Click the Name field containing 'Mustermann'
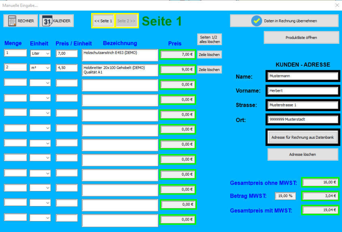The height and width of the screenshot is (232, 342). [x=303, y=76]
